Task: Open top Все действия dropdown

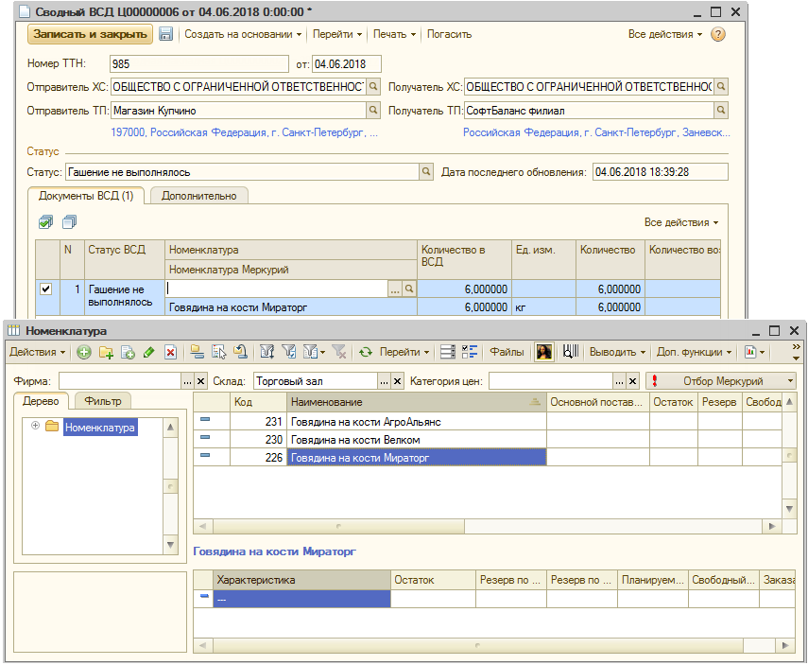Action: [664, 34]
